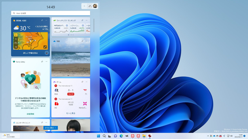Screen dimensions: 248x139
Task: Click the add widgets plus button
Action: click(84, 6)
